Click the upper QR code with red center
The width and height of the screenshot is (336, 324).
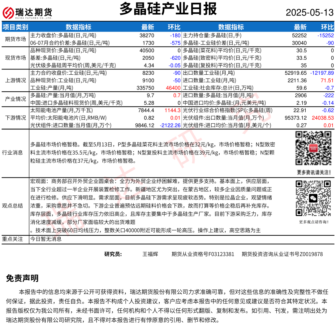[x=313, y=148]
